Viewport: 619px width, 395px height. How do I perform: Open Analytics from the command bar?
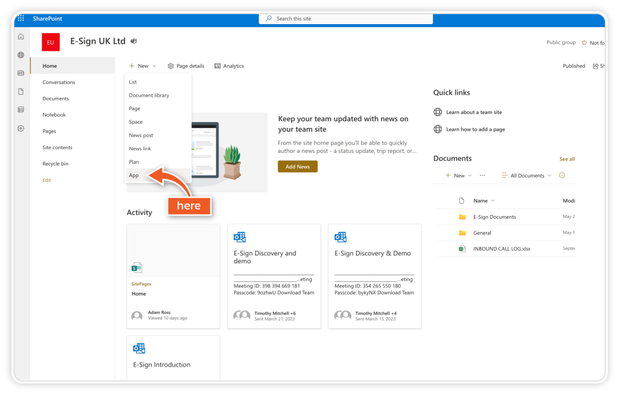tap(229, 66)
